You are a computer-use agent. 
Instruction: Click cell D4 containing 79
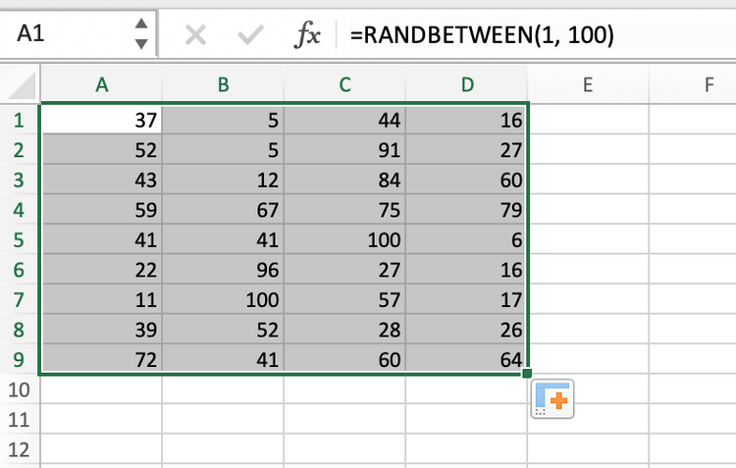(x=466, y=210)
